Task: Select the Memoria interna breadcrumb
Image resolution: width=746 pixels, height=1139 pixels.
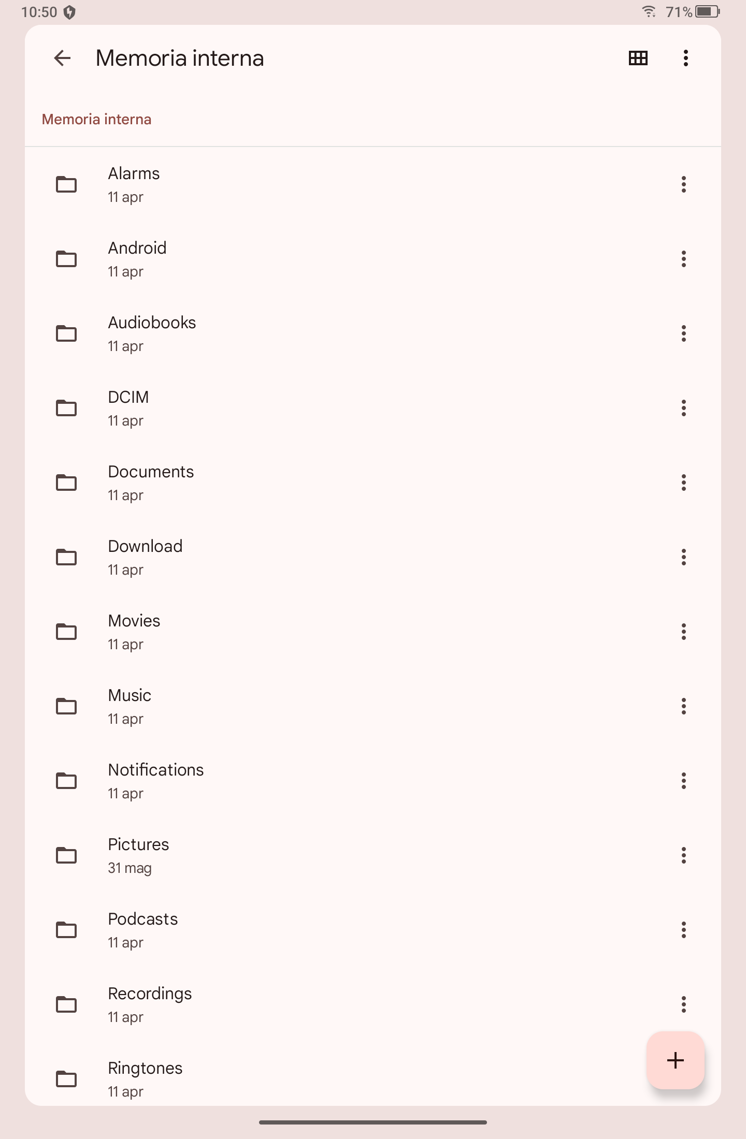Action: tap(97, 119)
